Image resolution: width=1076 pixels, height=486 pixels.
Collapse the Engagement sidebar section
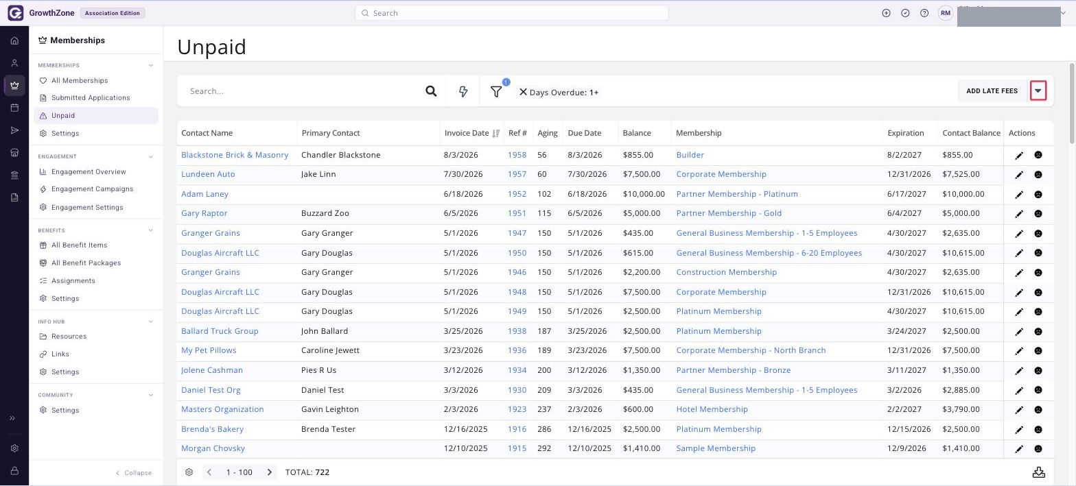(151, 157)
